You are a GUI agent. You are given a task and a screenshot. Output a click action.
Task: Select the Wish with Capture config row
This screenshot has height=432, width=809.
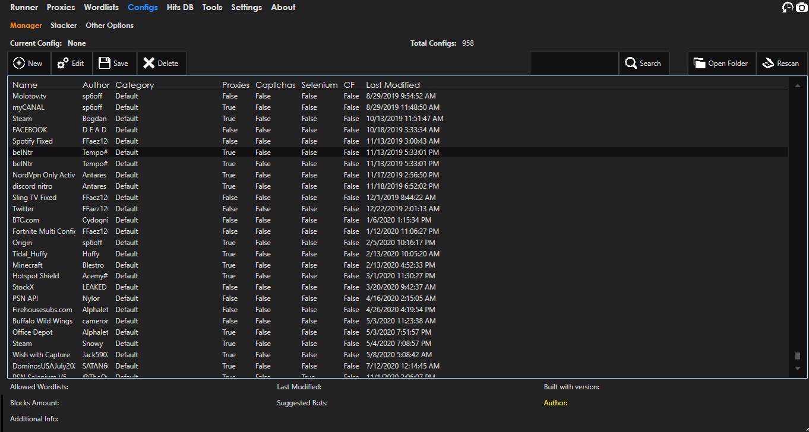pos(398,355)
